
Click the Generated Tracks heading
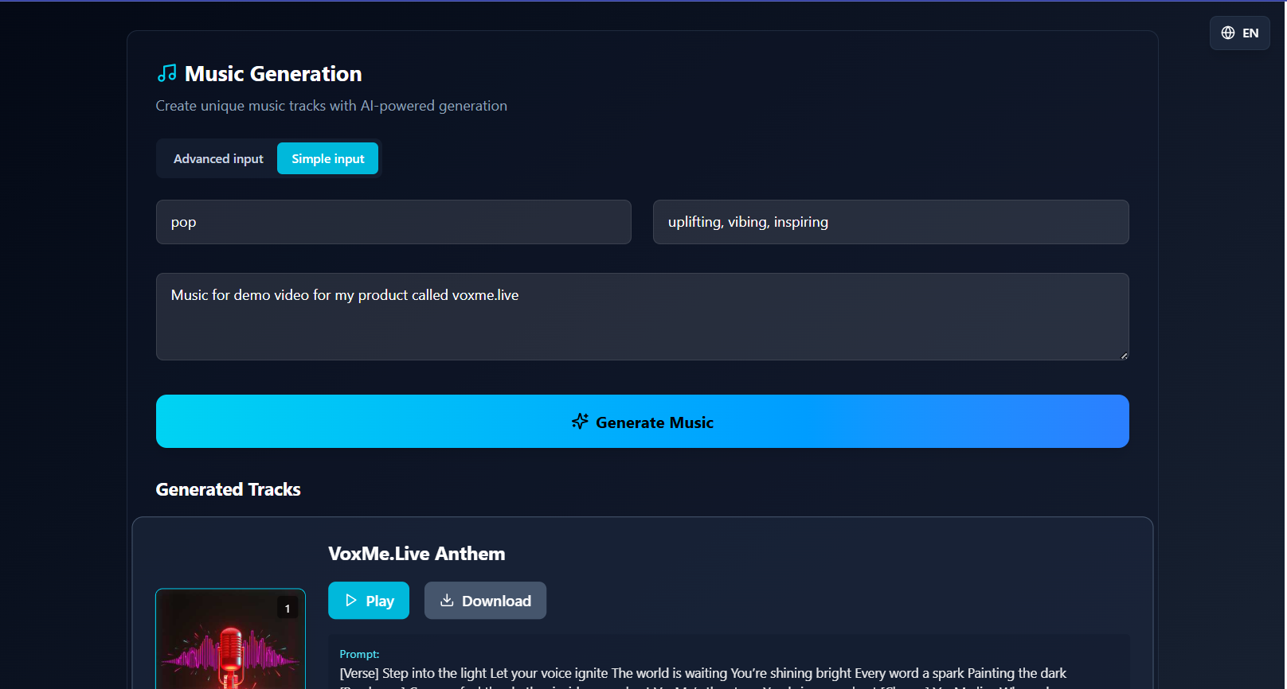[228, 489]
